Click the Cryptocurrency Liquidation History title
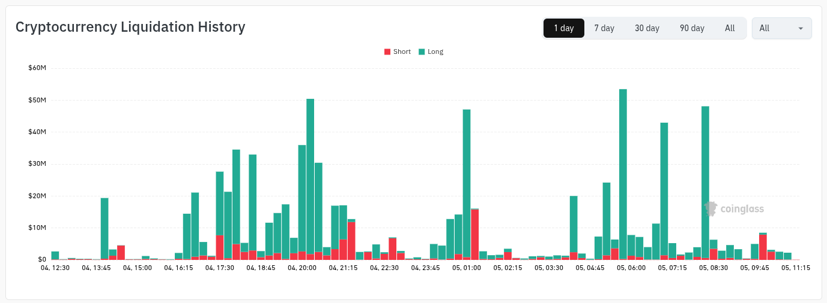827x303 pixels. (x=130, y=27)
